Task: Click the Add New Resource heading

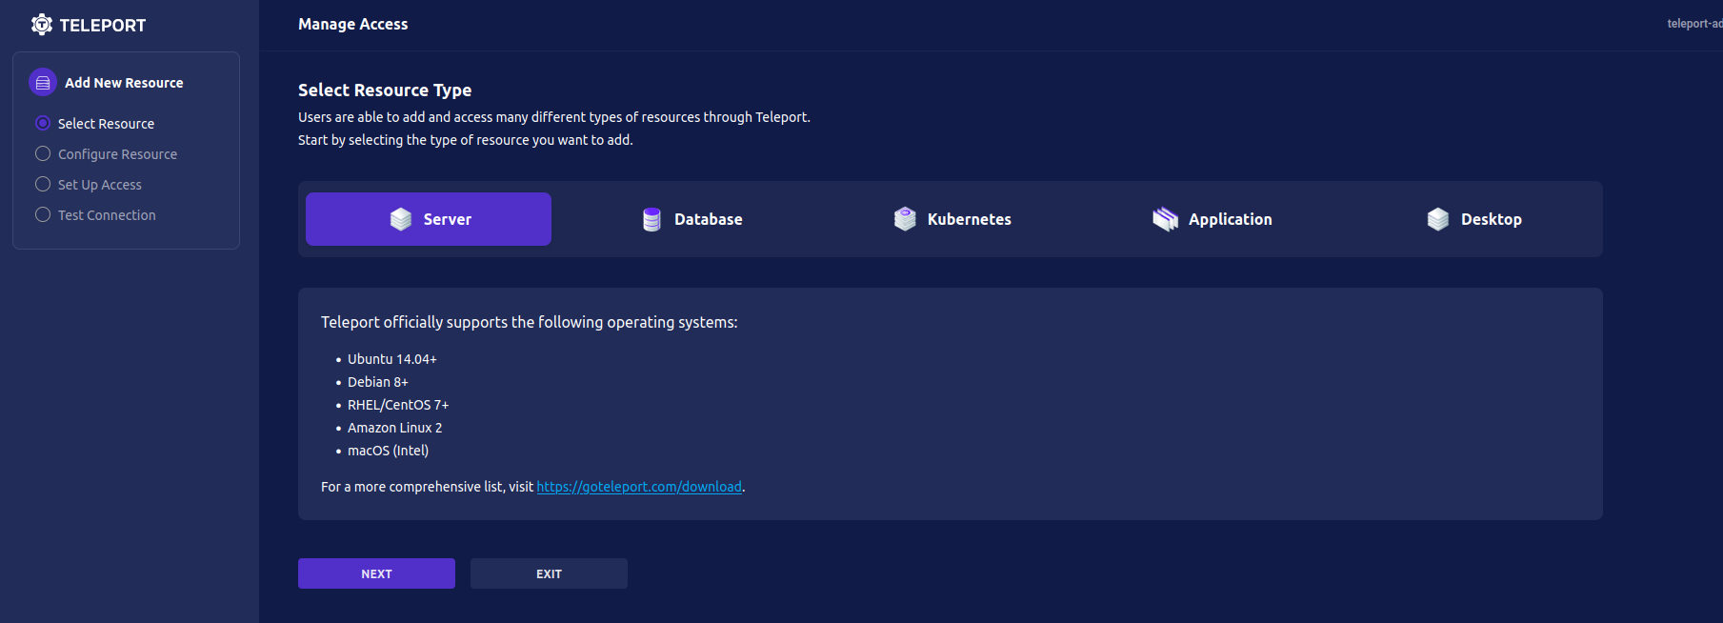Action: 124,83
